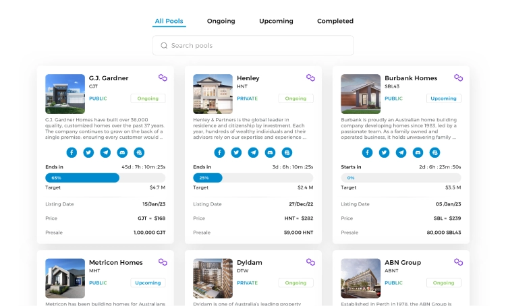Click the Ongoing badge on G.J. Gardner

click(148, 98)
